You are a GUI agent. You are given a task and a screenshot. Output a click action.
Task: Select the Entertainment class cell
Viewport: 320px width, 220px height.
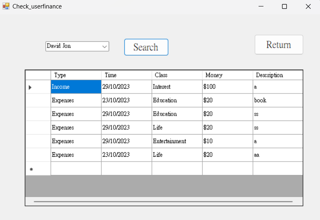(177, 141)
